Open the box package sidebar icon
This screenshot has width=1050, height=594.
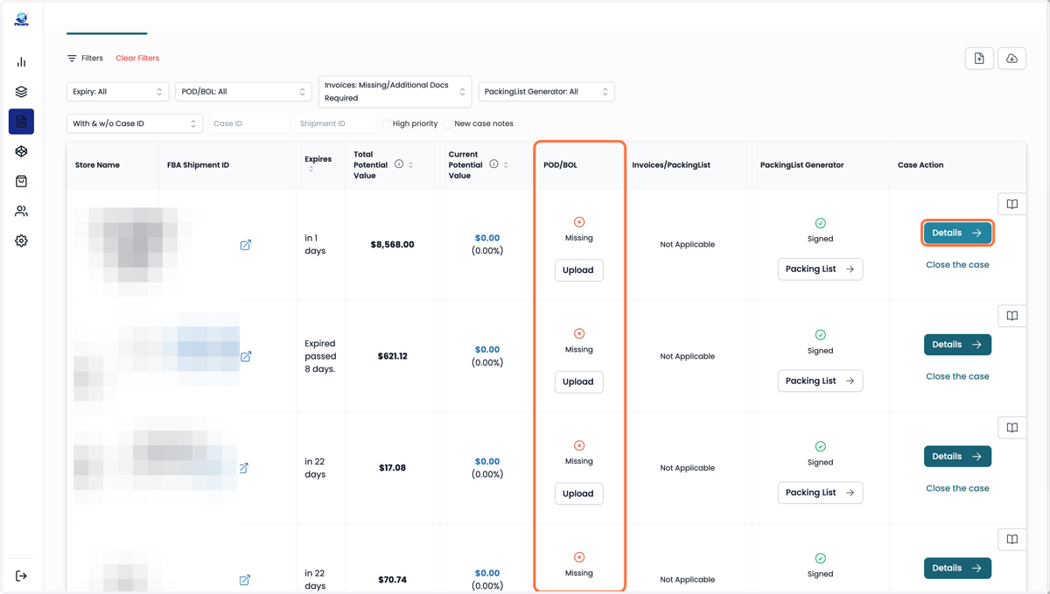click(21, 151)
